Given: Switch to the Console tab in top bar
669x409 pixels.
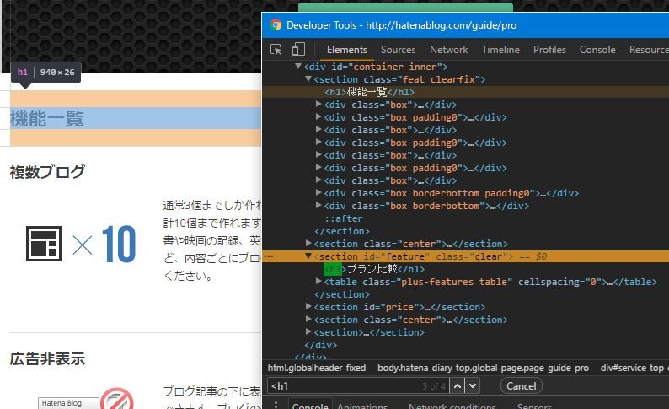Looking at the screenshot, I should coord(597,50).
